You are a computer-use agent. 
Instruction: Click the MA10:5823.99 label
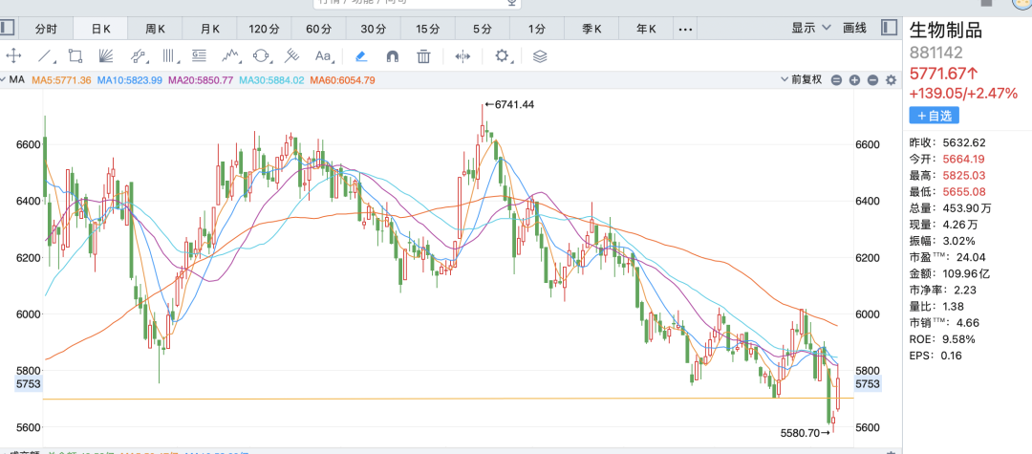tap(130, 80)
